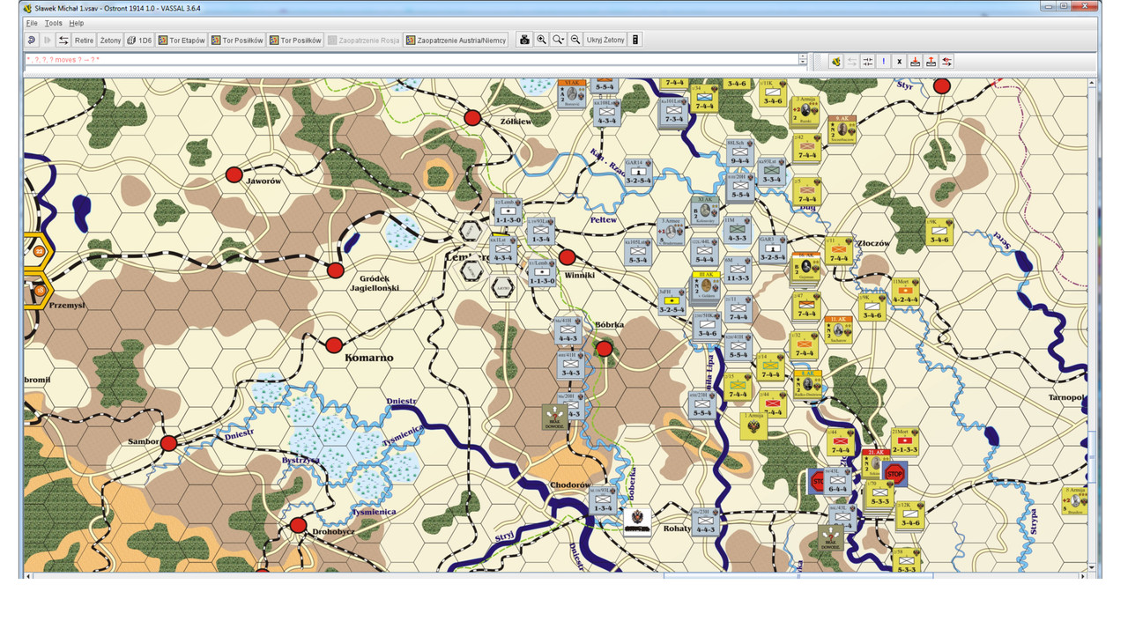Open the zoom level selector icon
This screenshot has width=1128, height=636.
click(558, 40)
